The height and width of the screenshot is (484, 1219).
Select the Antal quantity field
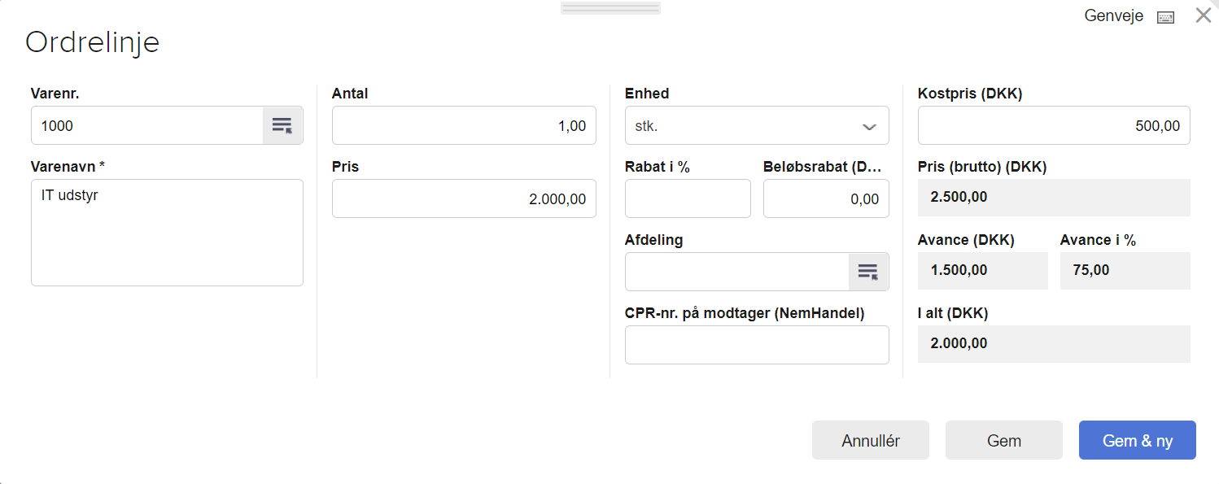[x=464, y=125]
